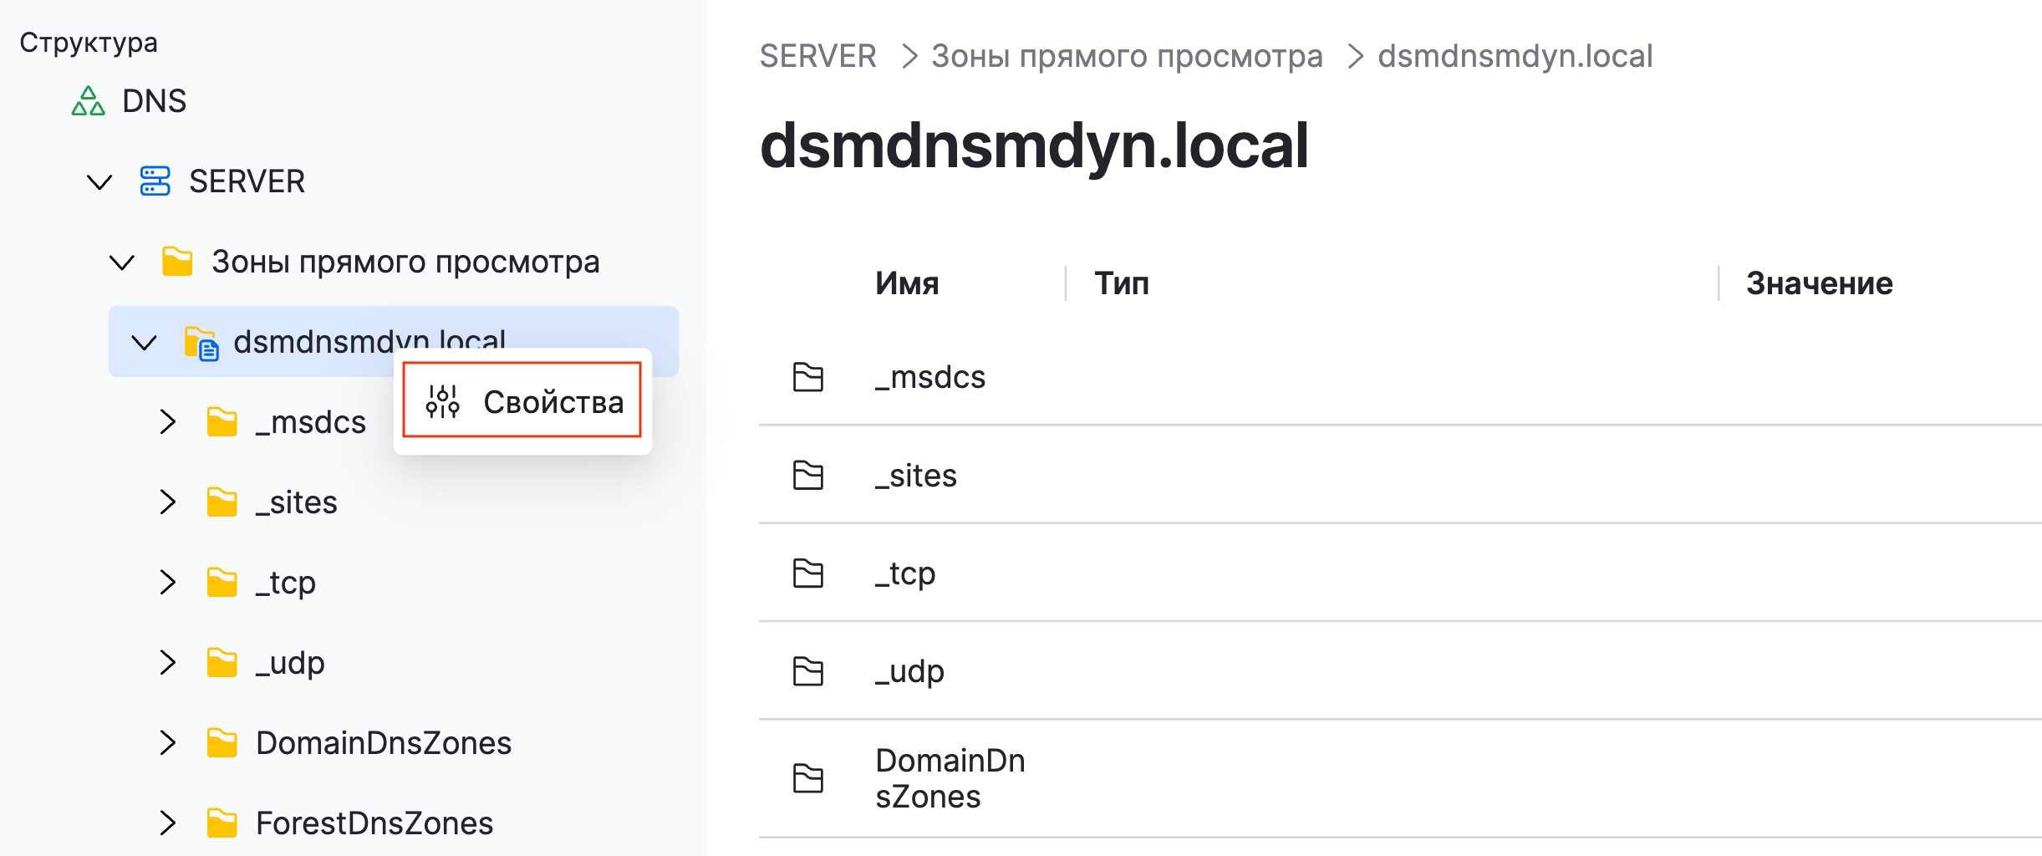
Task: Click the folder icon of DomainDnsZones in tree
Action: (222, 743)
